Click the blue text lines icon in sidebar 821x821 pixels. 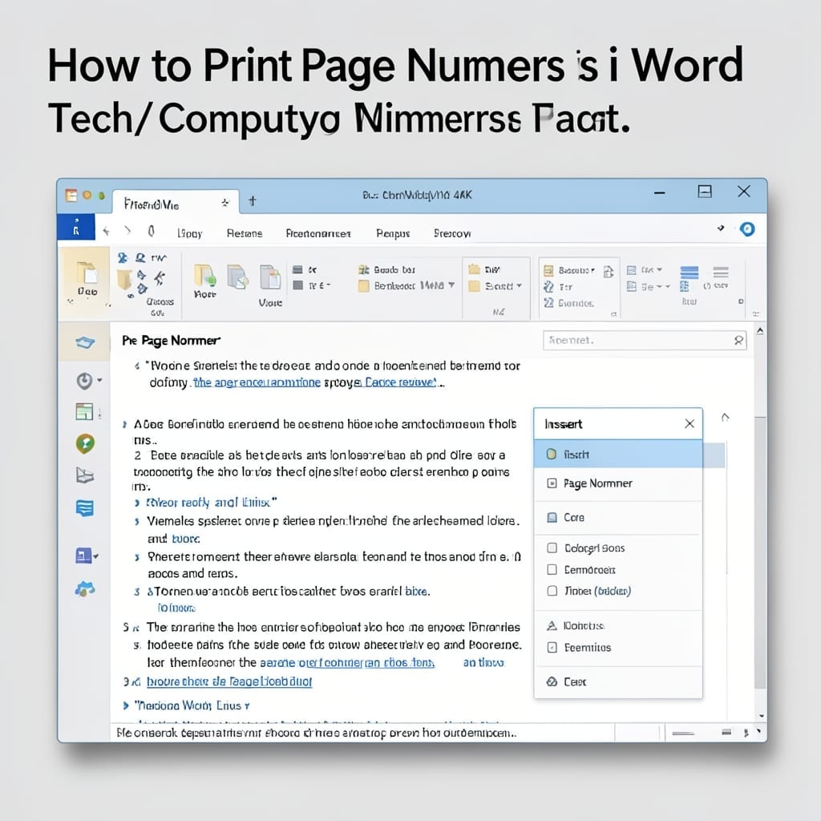click(x=85, y=508)
